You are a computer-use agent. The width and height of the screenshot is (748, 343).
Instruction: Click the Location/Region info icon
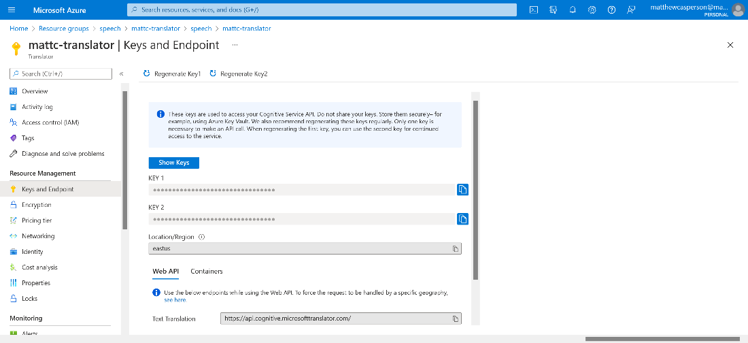[201, 237]
